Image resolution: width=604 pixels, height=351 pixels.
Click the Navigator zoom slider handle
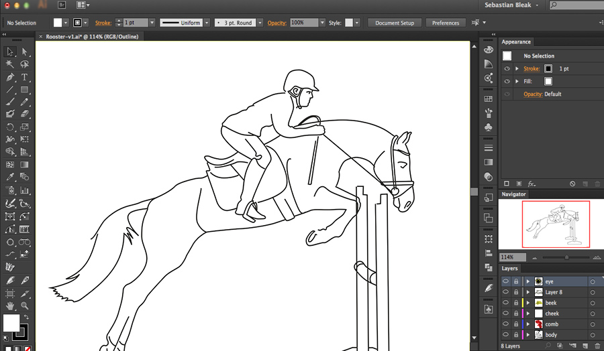(x=567, y=257)
